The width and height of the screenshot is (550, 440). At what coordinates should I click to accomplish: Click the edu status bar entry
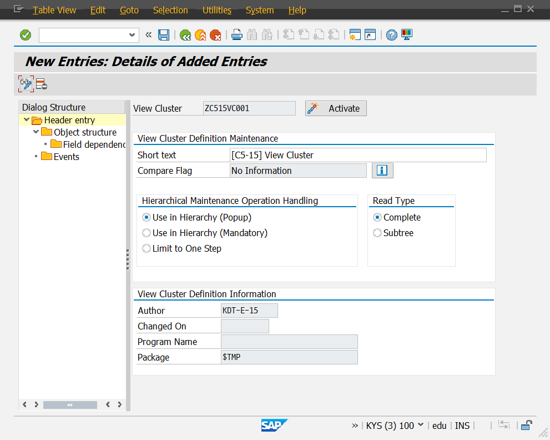439,426
